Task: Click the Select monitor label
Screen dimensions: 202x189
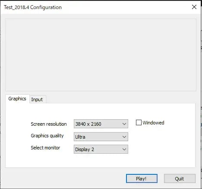Action: [x=45, y=148]
